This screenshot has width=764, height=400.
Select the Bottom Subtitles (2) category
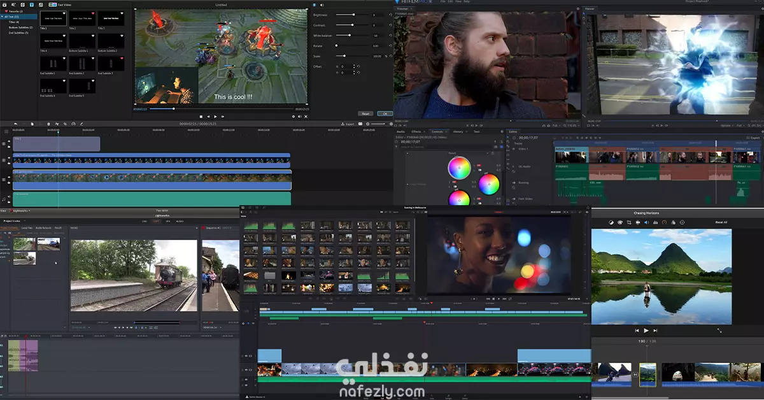pos(20,27)
